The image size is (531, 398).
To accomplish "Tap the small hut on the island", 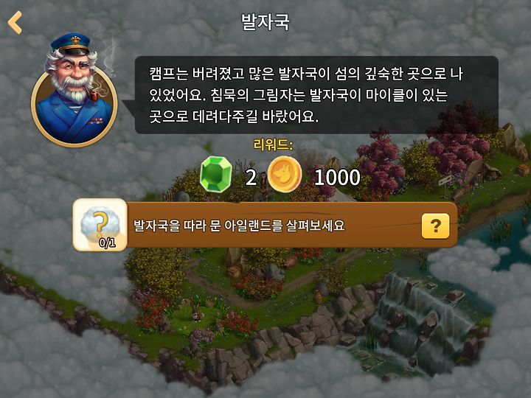I will coord(484,170).
